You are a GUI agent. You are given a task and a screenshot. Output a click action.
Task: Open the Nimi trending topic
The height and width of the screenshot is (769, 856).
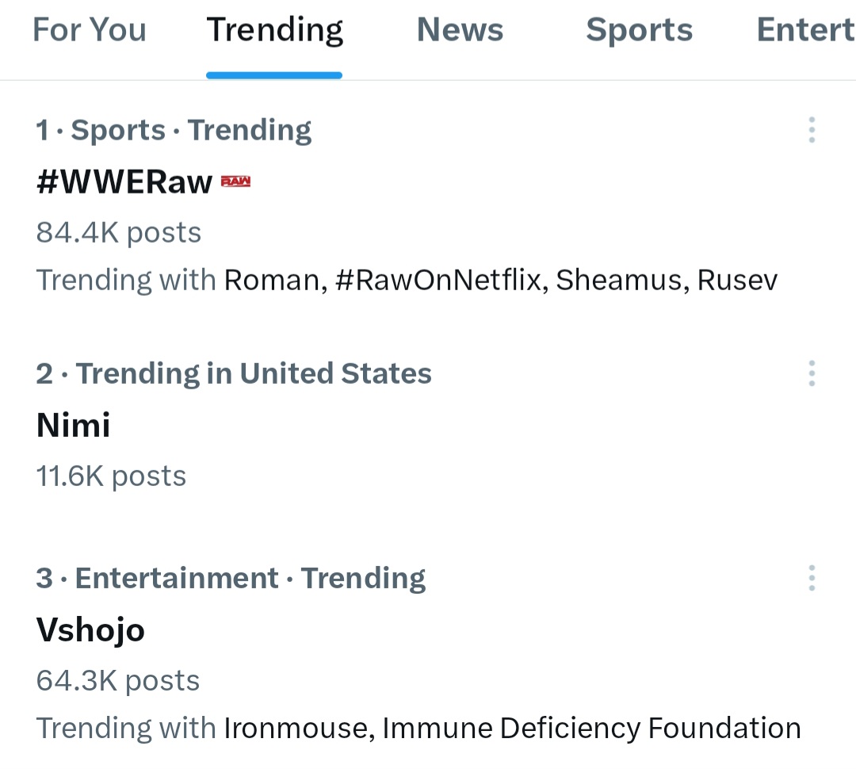click(x=73, y=425)
